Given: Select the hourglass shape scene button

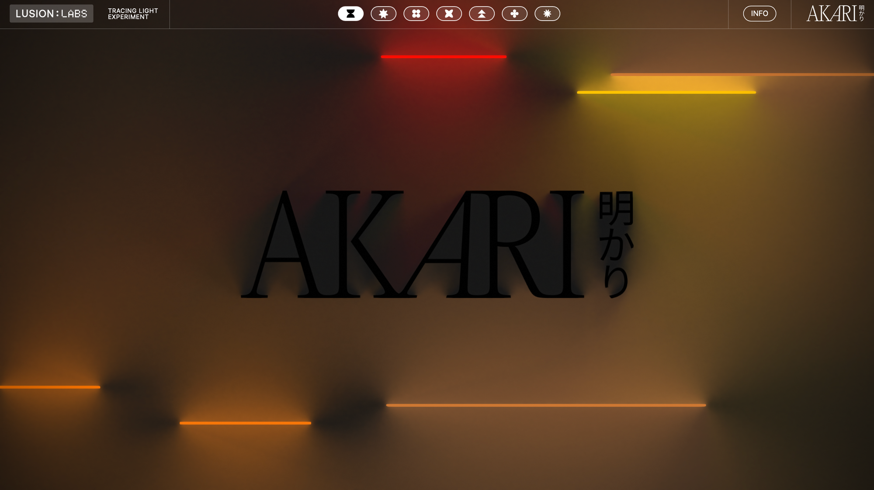Looking at the screenshot, I should tap(350, 14).
